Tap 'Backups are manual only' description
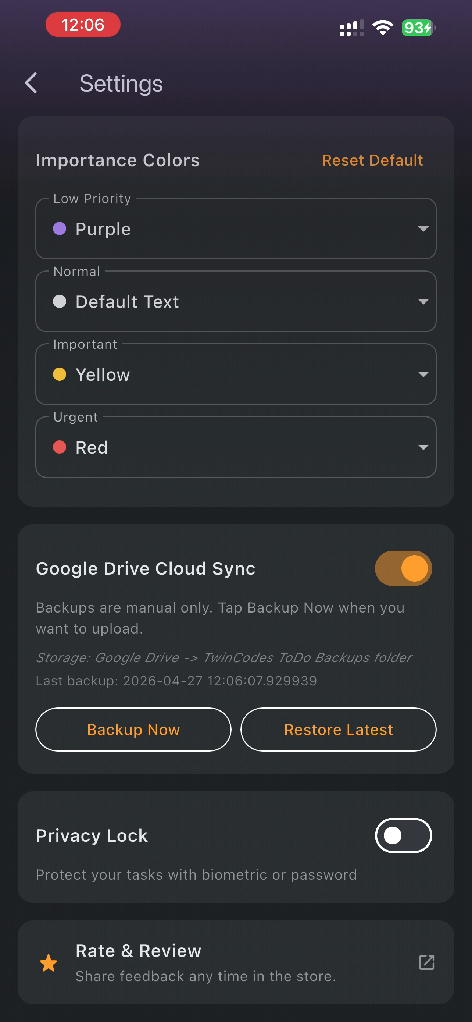Screen dimensions: 472x1022 click(220, 618)
